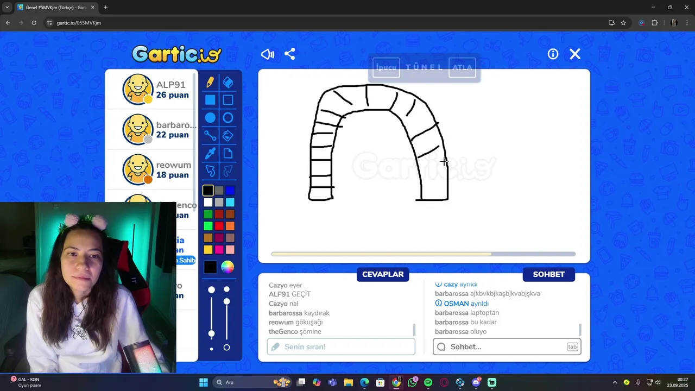Screen dimensions: 695x391
Task: Click the Gartic.io logo
Action: pos(176,54)
